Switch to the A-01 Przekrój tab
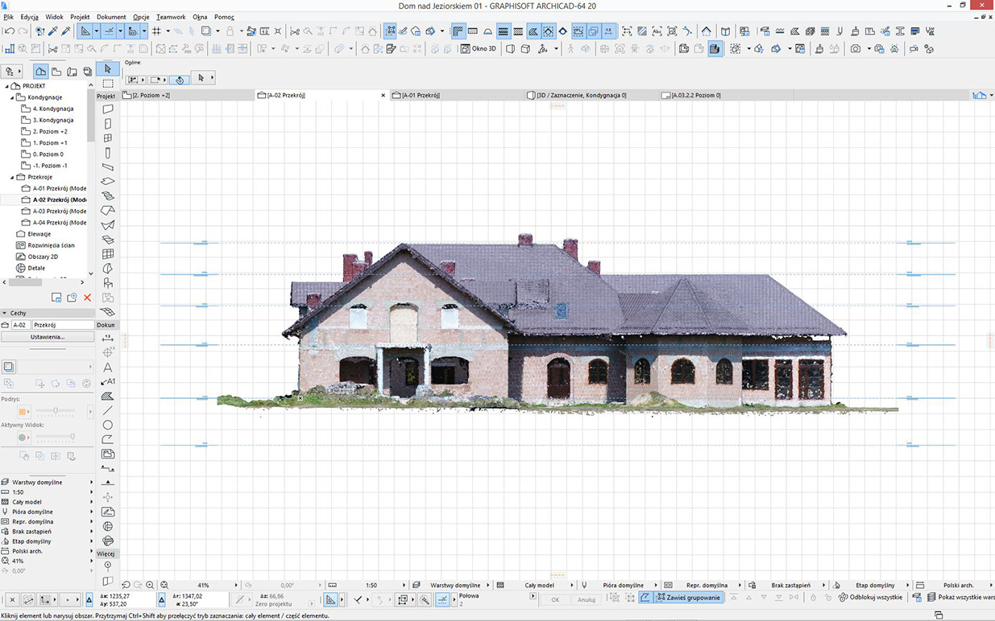The width and height of the screenshot is (995, 621). (x=421, y=95)
